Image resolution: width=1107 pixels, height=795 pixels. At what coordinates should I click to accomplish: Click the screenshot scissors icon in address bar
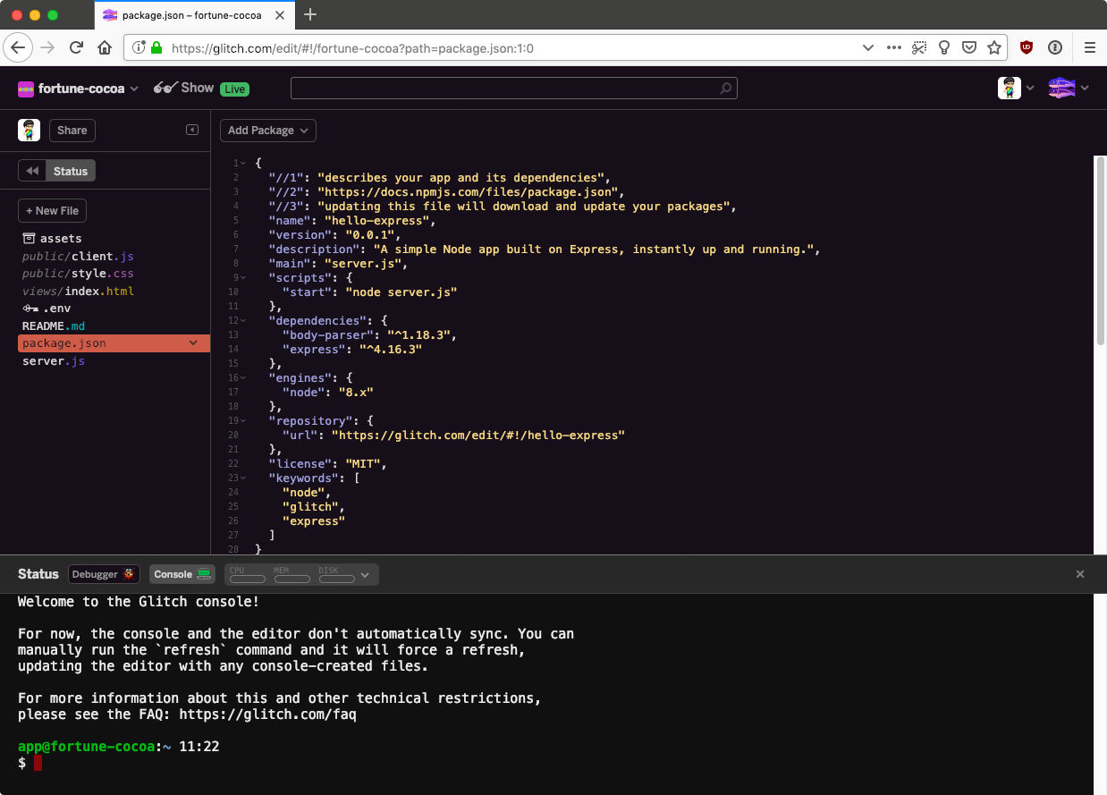point(919,47)
